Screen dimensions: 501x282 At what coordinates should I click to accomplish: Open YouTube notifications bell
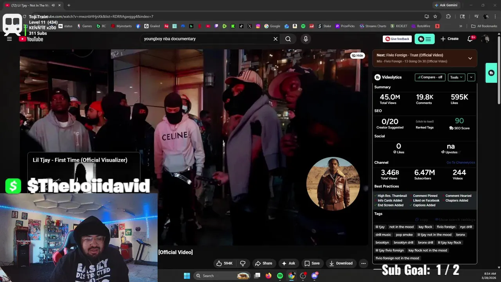[x=471, y=39]
